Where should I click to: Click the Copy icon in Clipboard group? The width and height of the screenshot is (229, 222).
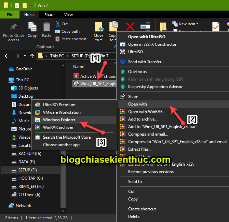(x=32, y=27)
